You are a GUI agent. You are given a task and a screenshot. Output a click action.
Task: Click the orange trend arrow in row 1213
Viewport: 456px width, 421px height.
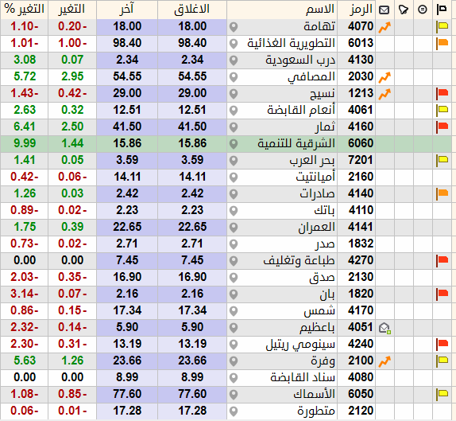pyautogui.click(x=385, y=94)
